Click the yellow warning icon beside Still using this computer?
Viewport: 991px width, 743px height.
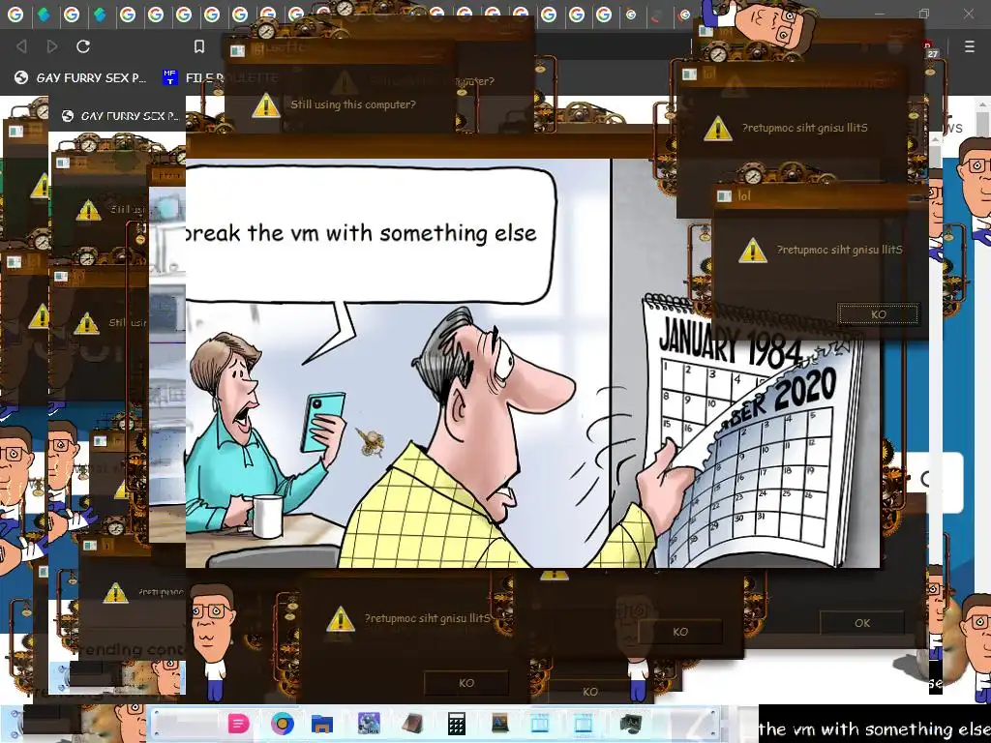pos(265,105)
